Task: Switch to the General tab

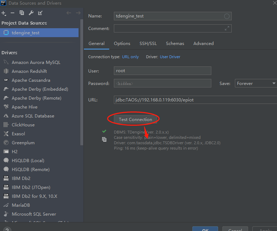Action: [96, 44]
